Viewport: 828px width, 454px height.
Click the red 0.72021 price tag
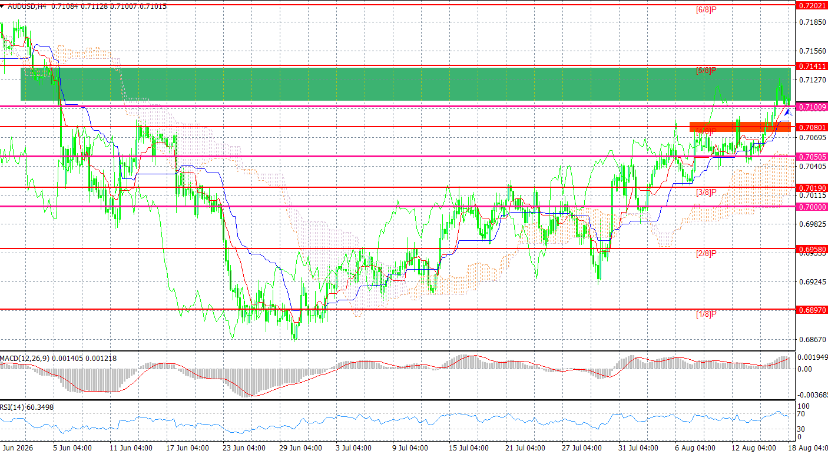tap(812, 5)
